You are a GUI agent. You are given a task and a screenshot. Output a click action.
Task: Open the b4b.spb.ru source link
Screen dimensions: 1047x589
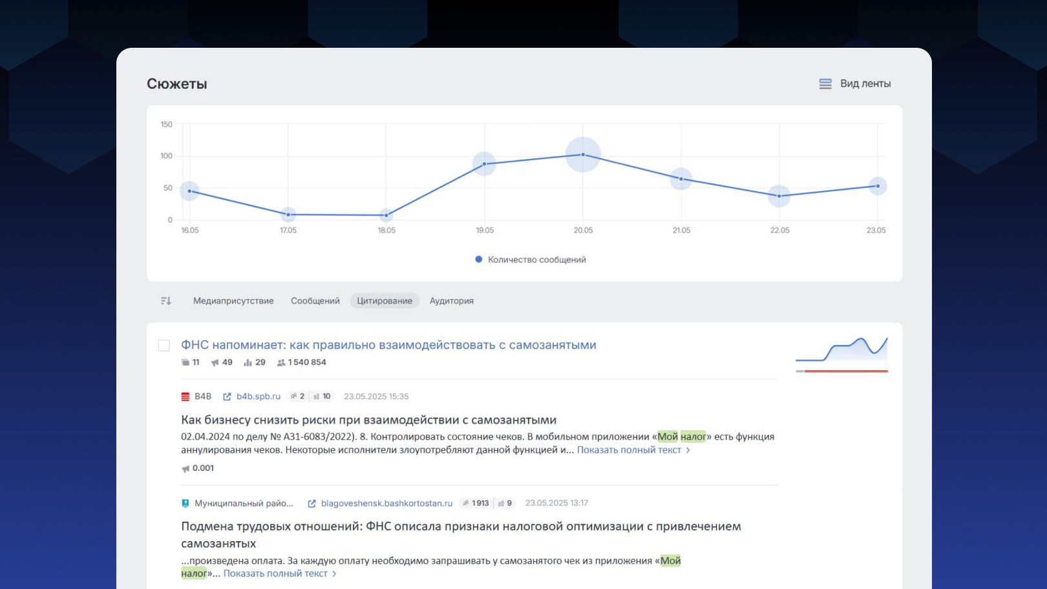[258, 397]
